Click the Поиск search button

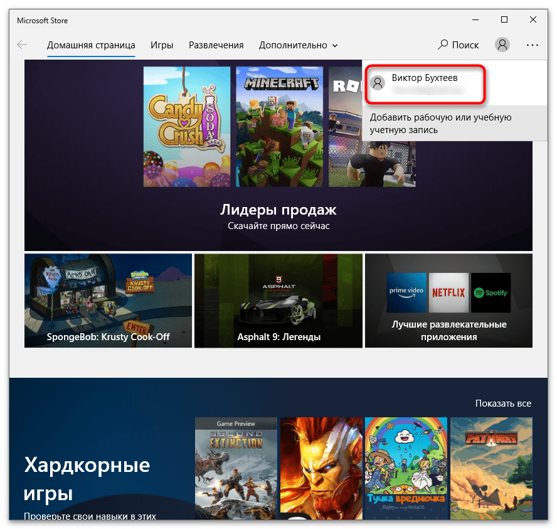459,45
